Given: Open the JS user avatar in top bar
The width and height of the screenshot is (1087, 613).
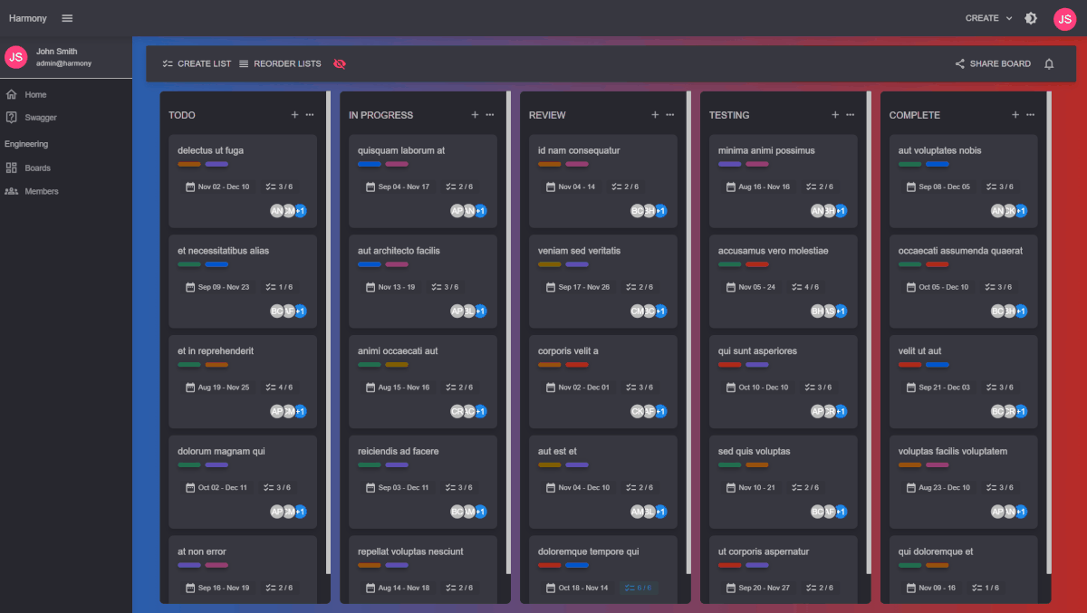Looking at the screenshot, I should point(1064,19).
